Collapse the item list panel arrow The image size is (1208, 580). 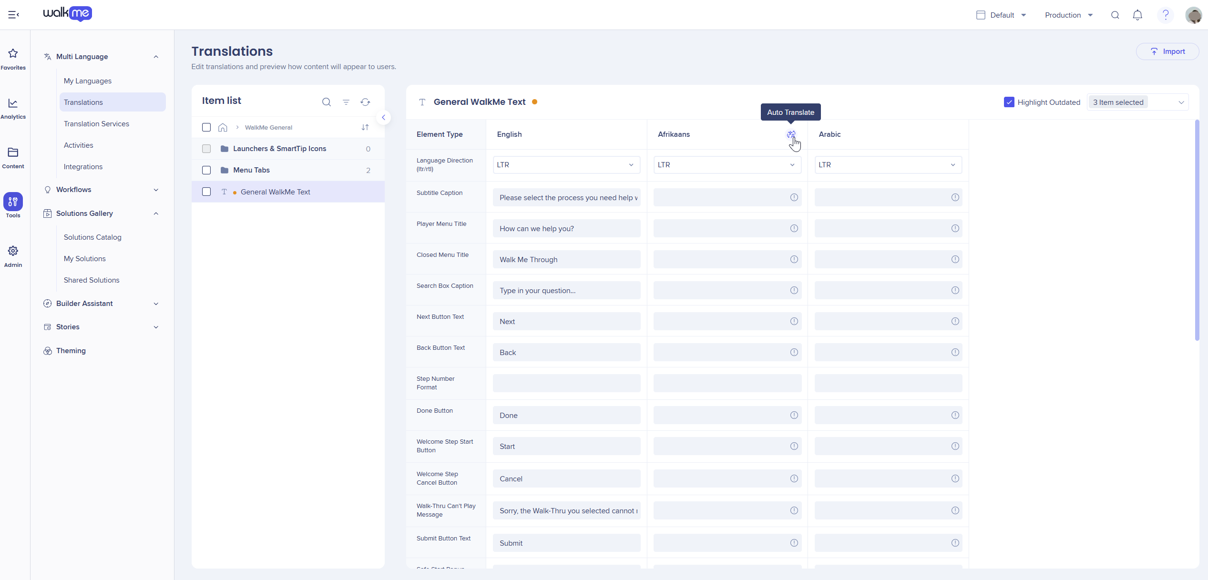coord(383,117)
